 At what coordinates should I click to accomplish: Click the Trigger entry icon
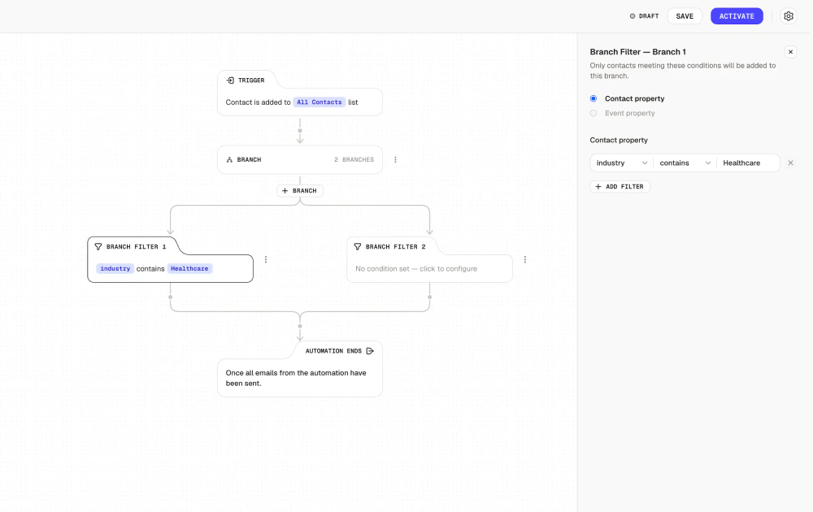[x=230, y=80]
